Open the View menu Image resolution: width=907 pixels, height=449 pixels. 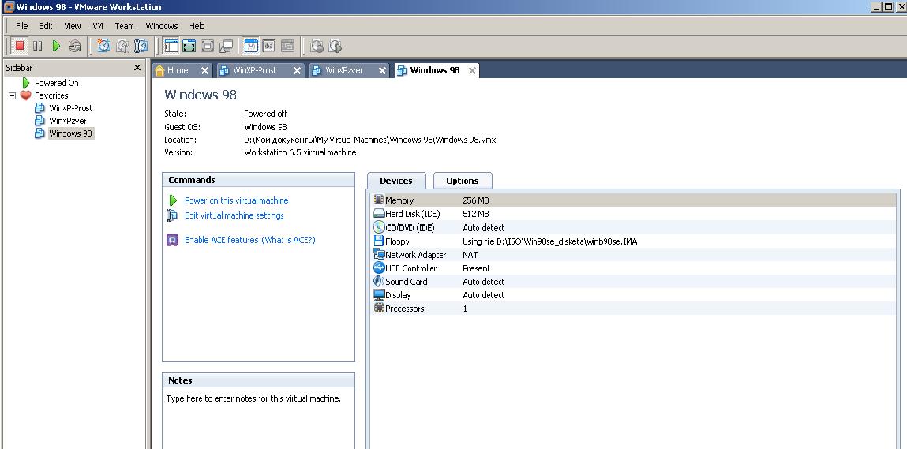[73, 26]
